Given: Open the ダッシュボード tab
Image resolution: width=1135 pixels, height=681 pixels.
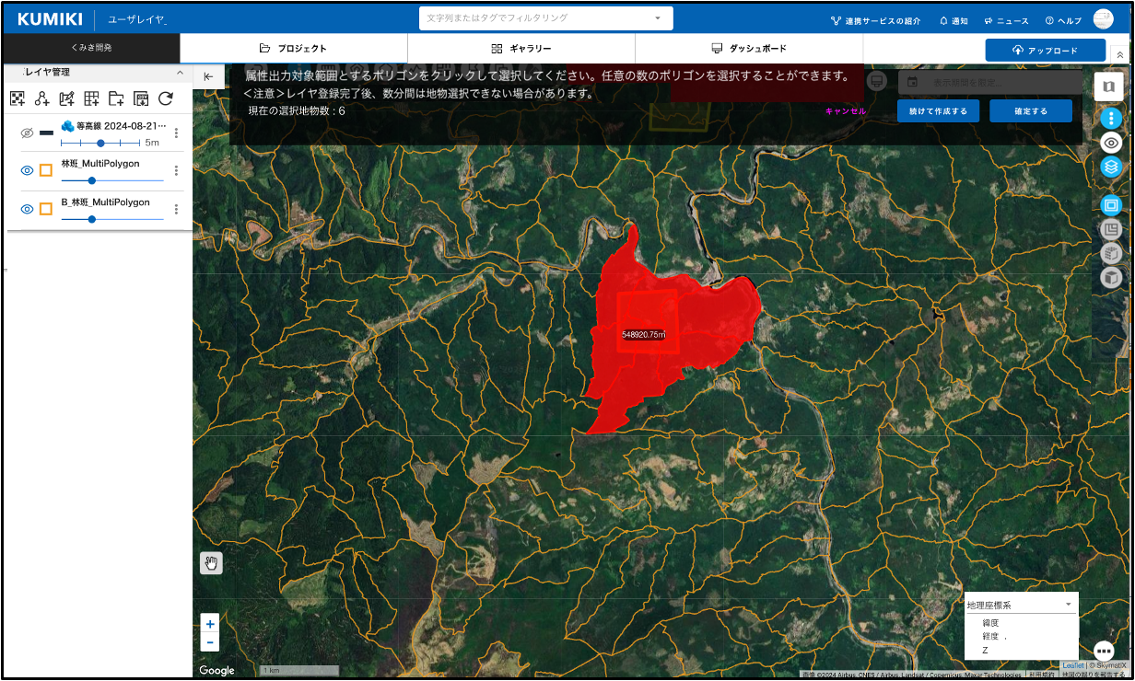Looking at the screenshot, I should pyautogui.click(x=749, y=49).
